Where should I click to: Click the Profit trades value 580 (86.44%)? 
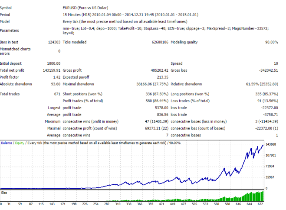(157, 101)
